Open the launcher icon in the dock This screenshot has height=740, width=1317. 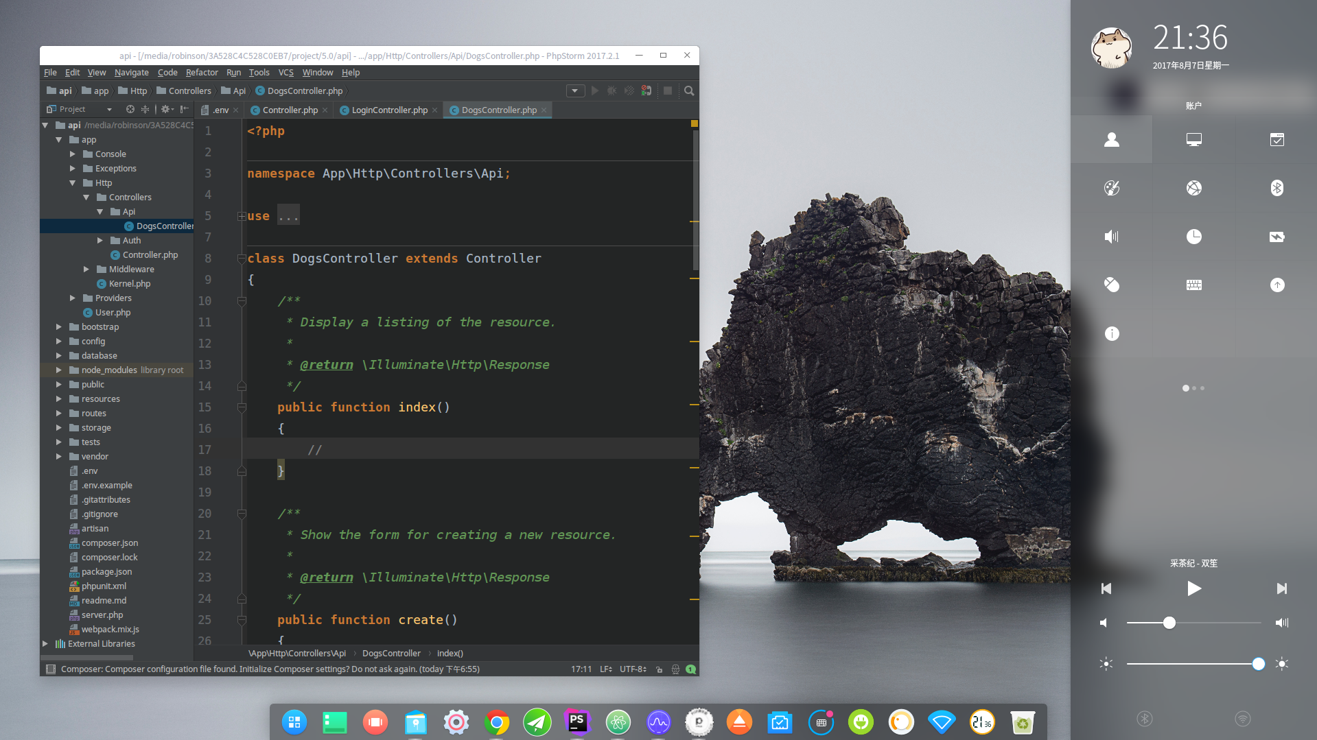pos(294,722)
